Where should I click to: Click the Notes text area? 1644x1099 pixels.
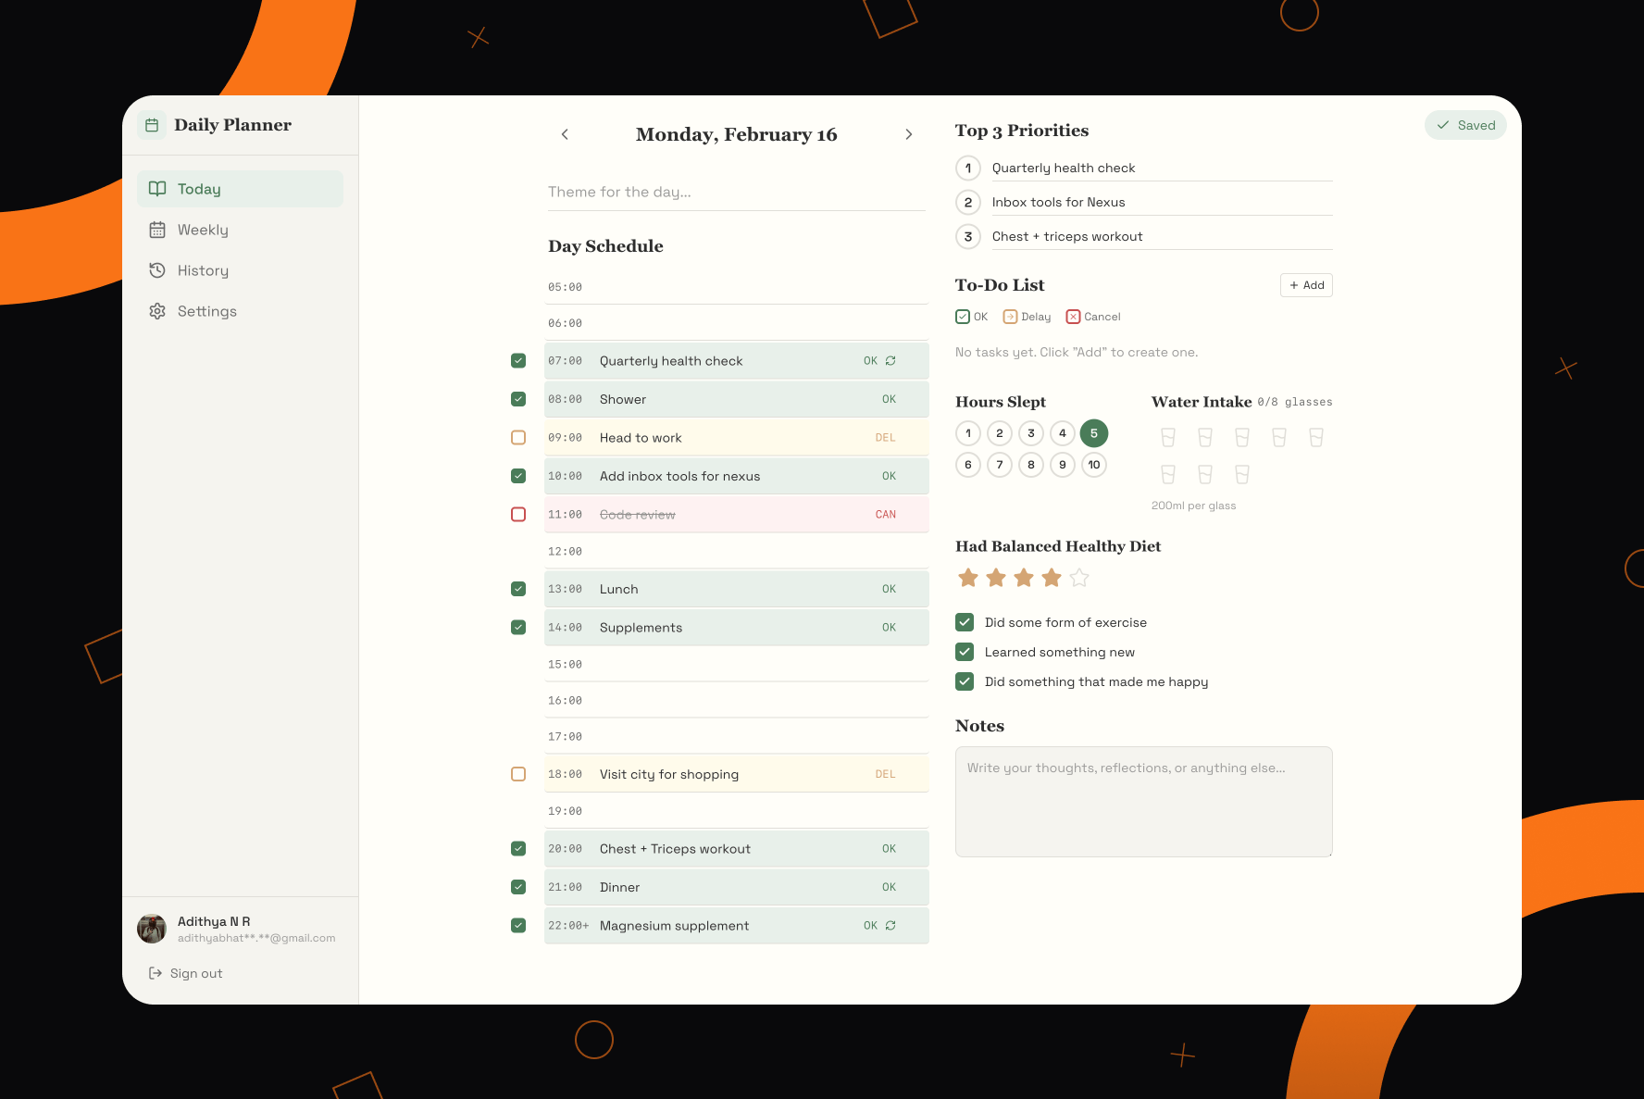tap(1144, 802)
